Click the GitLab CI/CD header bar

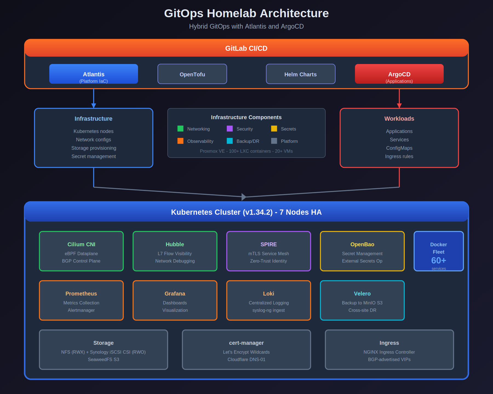246,48
